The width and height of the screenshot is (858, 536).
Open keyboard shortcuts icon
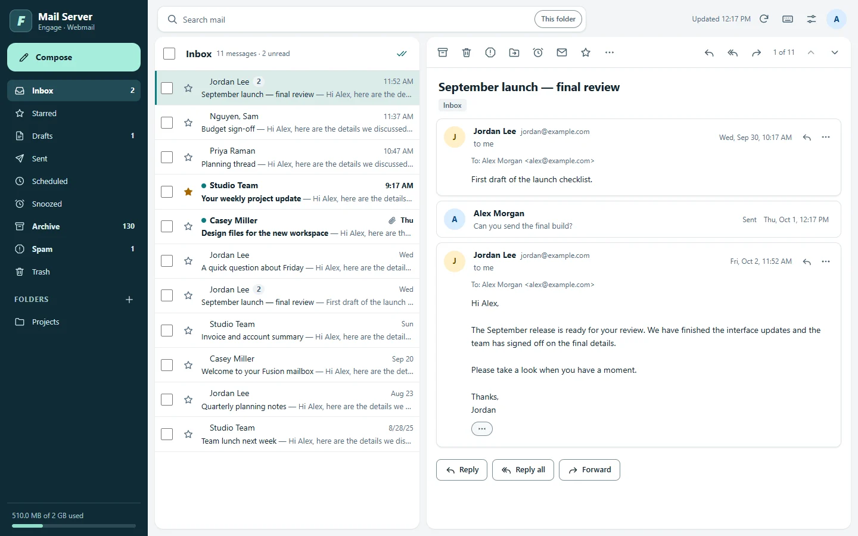[x=788, y=19]
